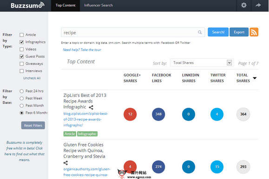
Task: Click the Total Shares column header
Action: click(243, 78)
